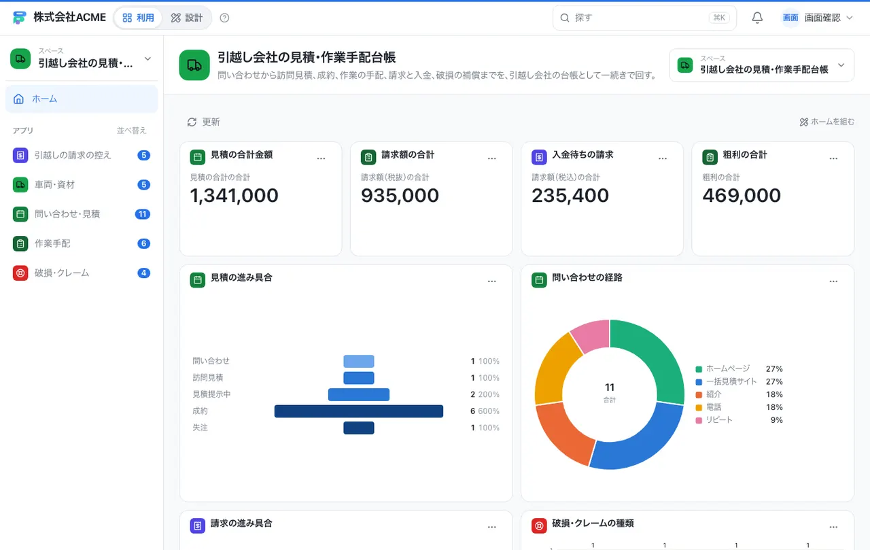Click the 問い合わせ・見積 calendar icon in sidebar
This screenshot has width=870, height=550.
coord(20,214)
